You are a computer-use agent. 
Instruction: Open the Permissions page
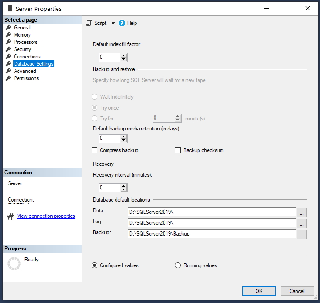pos(26,78)
